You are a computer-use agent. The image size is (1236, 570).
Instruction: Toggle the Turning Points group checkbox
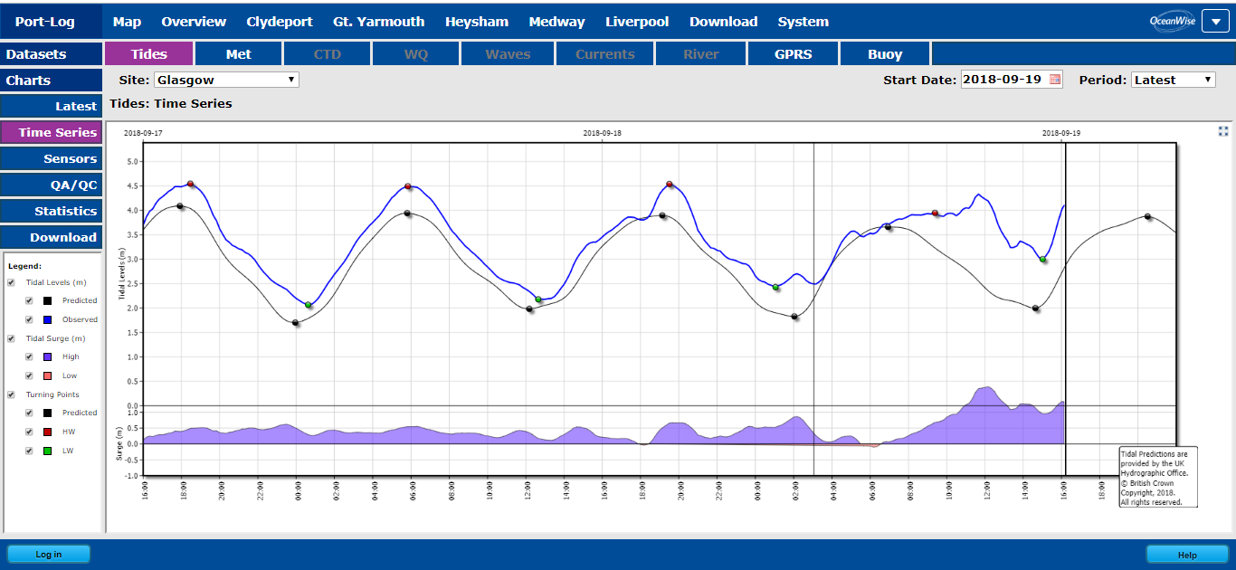point(11,394)
